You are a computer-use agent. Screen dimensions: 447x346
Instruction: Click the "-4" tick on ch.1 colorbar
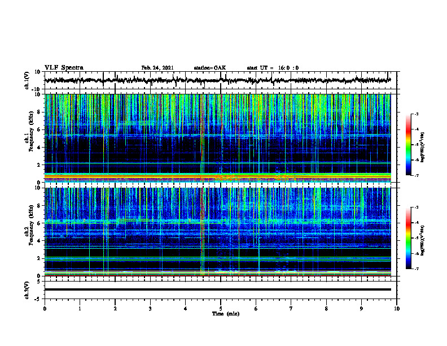pyautogui.click(x=416, y=129)
